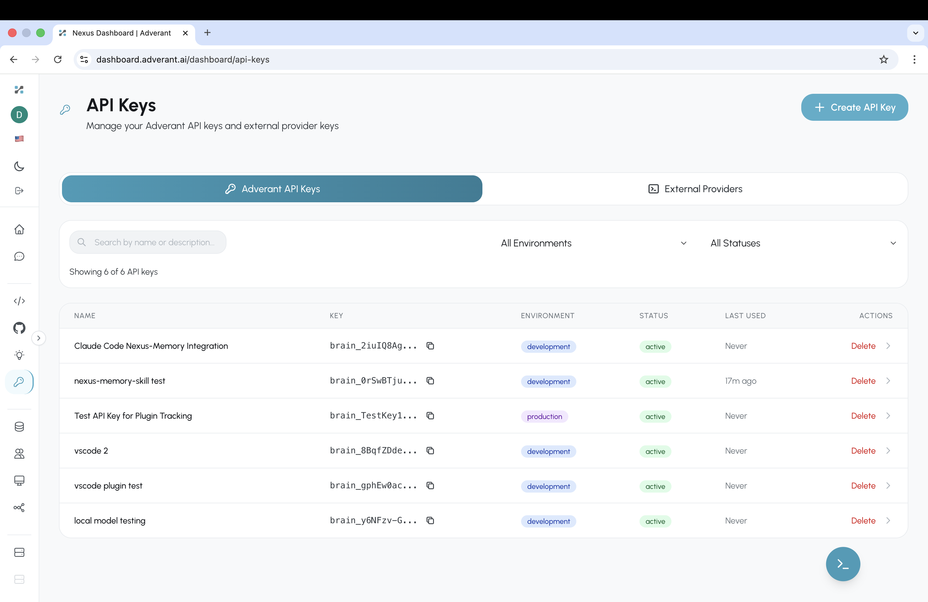Click the search by name field
The image size is (928, 602).
pyautogui.click(x=148, y=242)
